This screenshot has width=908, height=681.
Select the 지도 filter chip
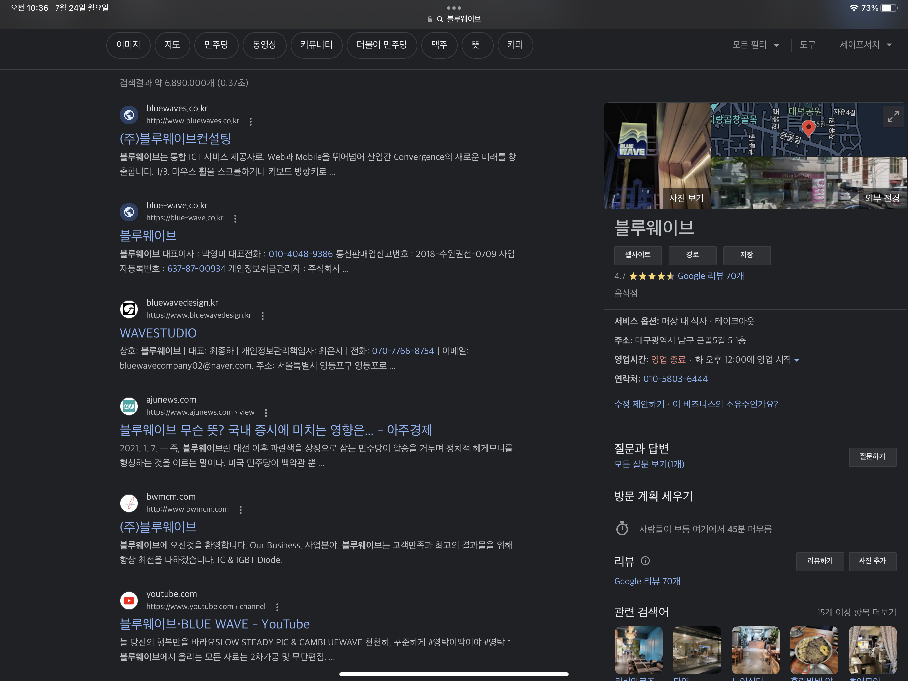pyautogui.click(x=172, y=45)
